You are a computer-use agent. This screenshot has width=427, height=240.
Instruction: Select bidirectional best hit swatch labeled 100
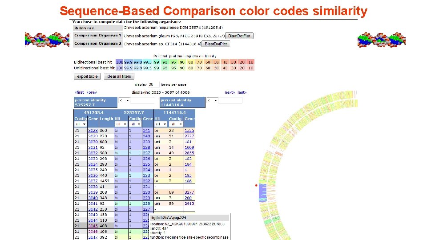[x=120, y=62]
